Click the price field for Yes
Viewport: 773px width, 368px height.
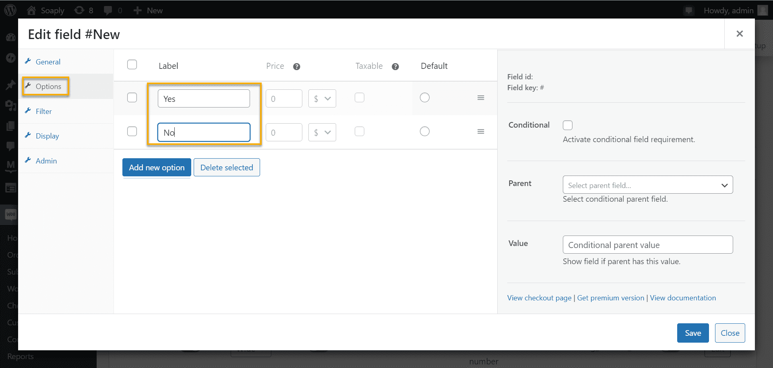click(284, 99)
